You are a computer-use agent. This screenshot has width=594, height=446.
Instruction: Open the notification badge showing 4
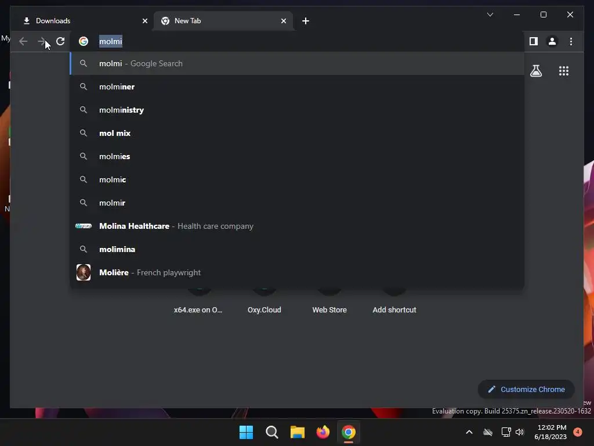(x=578, y=432)
